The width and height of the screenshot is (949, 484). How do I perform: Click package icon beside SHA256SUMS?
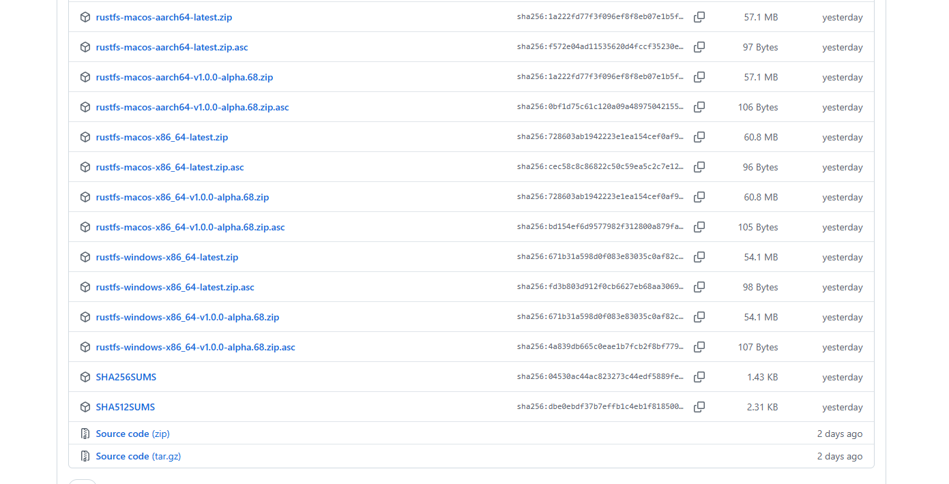(85, 377)
